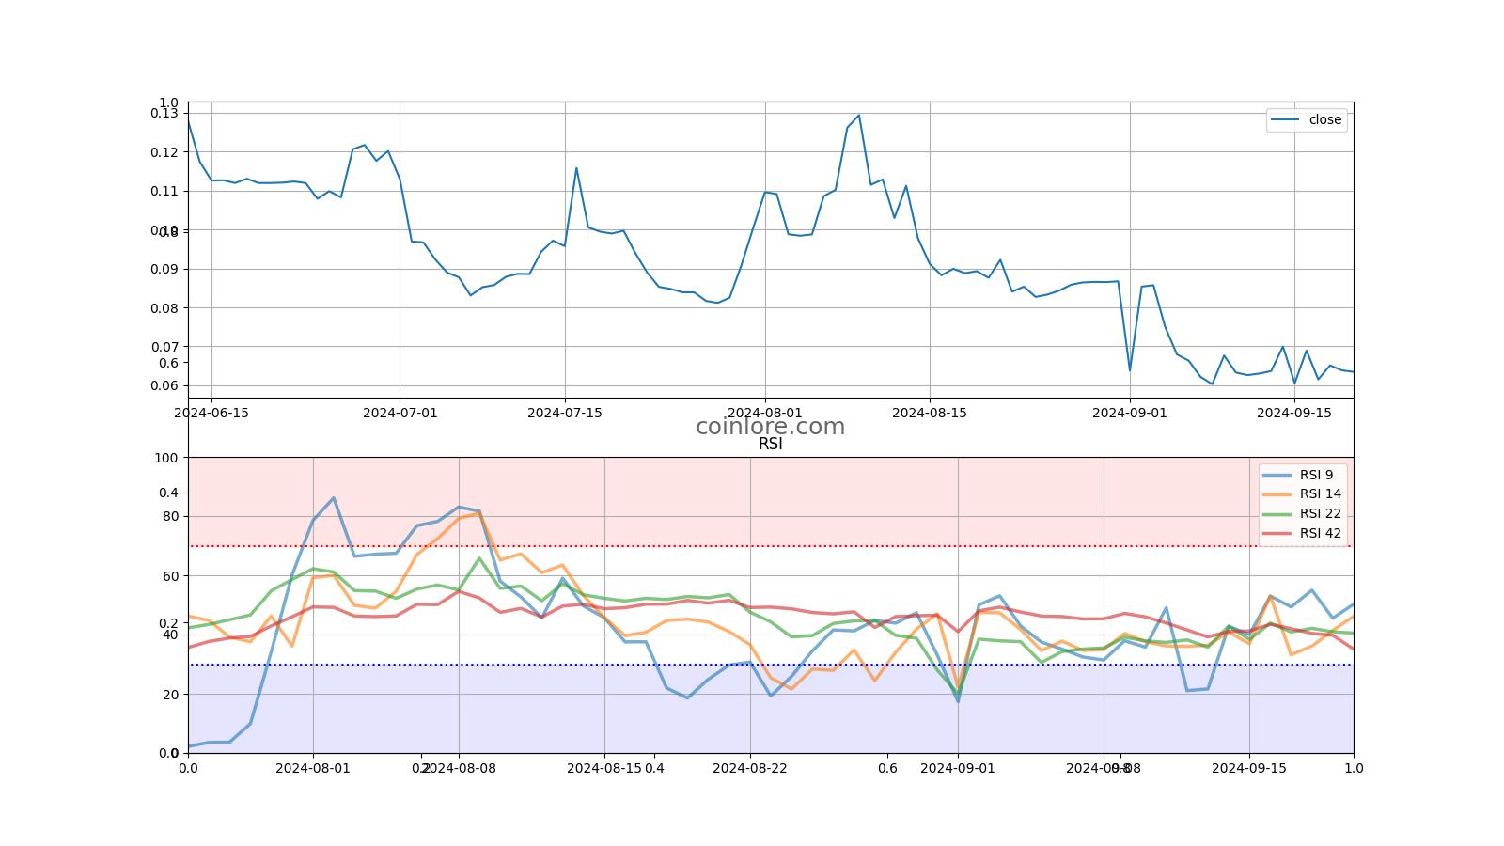Click the 0.12 price axis label
Image resolution: width=1504 pixels, height=846 pixels.
[164, 152]
